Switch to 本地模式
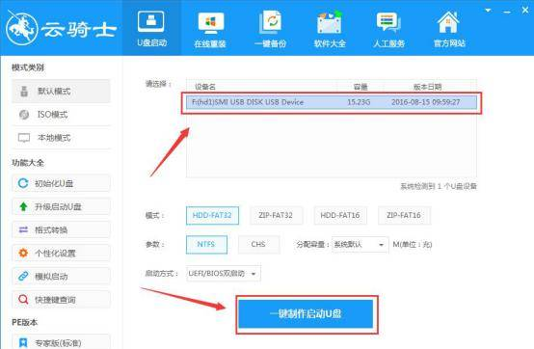 coord(62,138)
